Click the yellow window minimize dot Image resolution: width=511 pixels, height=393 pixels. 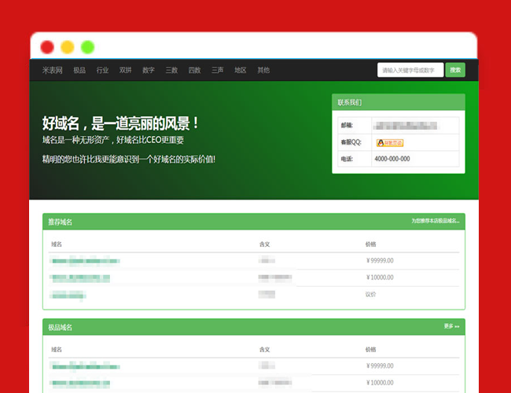tap(68, 47)
